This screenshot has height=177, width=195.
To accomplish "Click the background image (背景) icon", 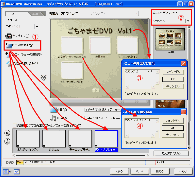I will click(x=54, y=110).
